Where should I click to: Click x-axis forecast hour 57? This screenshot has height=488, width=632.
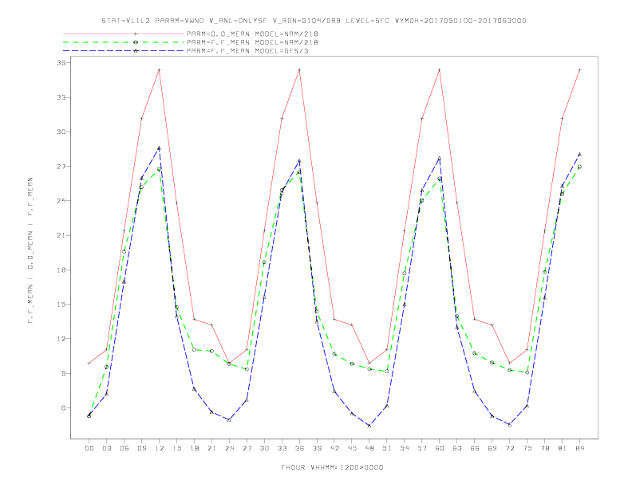point(422,448)
